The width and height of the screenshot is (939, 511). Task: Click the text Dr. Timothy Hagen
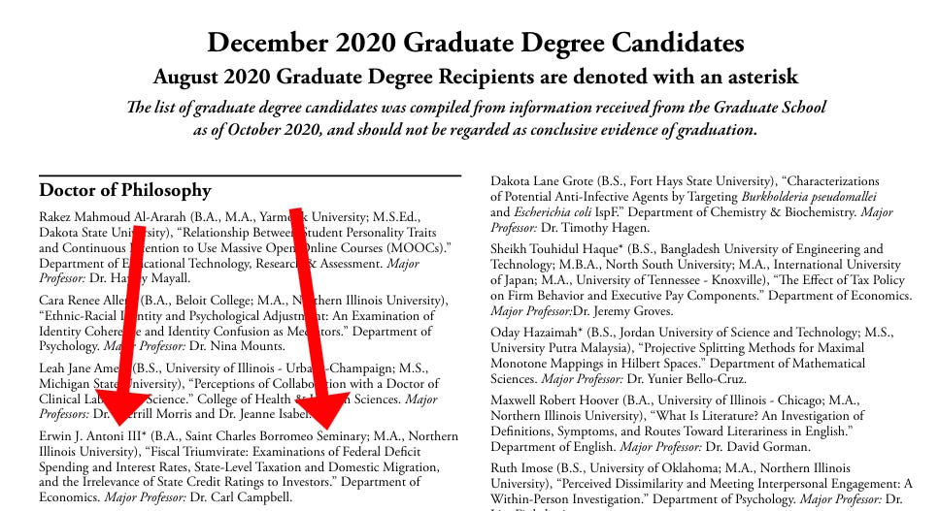pyautogui.click(x=595, y=228)
